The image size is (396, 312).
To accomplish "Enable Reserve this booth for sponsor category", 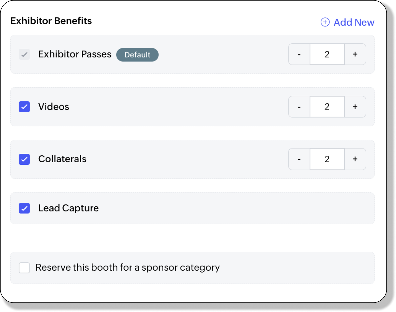I will pos(24,268).
